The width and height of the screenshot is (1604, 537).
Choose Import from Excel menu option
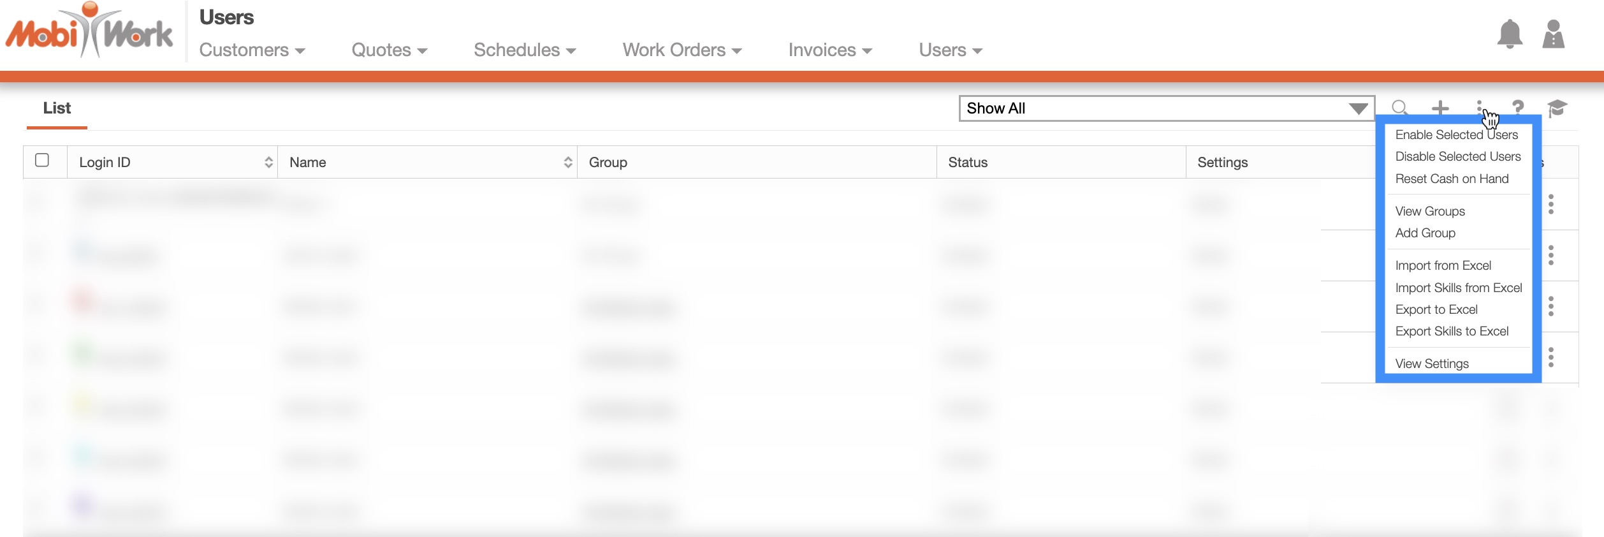point(1443,265)
